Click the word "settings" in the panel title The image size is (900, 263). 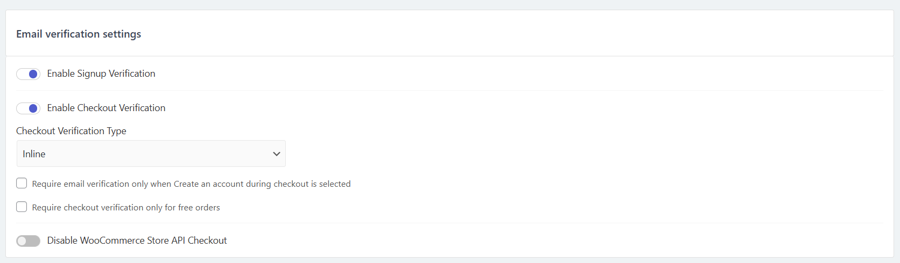point(122,34)
